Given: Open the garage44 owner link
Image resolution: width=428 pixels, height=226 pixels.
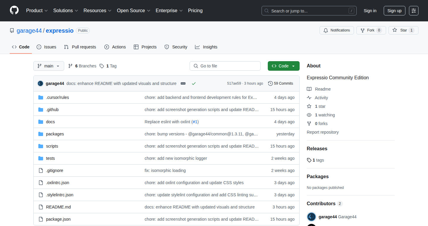Looking at the screenshot, I should click(x=29, y=31).
